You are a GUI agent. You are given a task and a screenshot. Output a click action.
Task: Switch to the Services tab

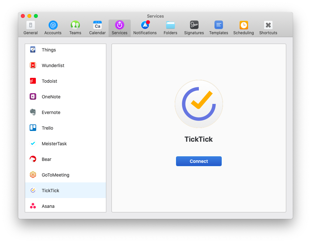pyautogui.click(x=119, y=27)
